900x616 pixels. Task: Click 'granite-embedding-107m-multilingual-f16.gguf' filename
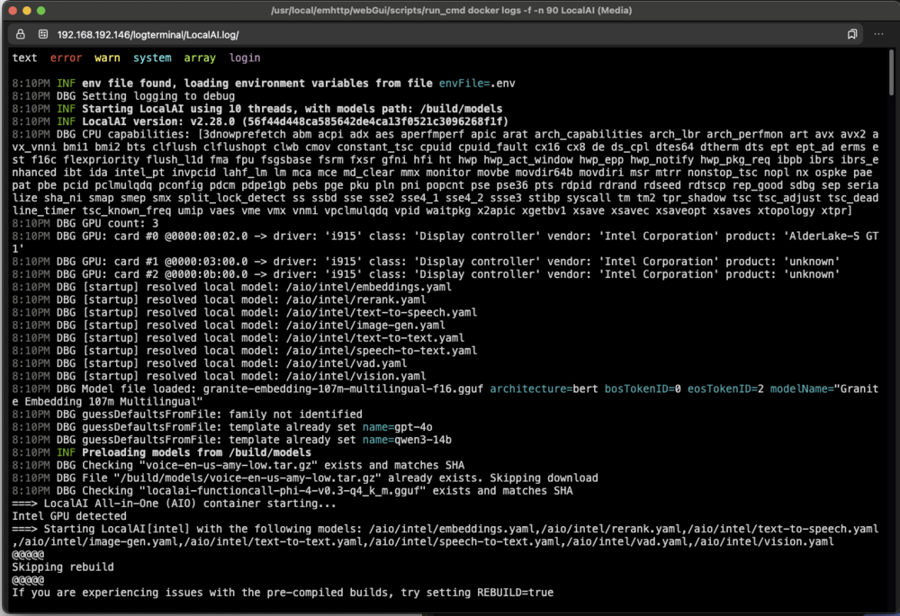point(343,388)
